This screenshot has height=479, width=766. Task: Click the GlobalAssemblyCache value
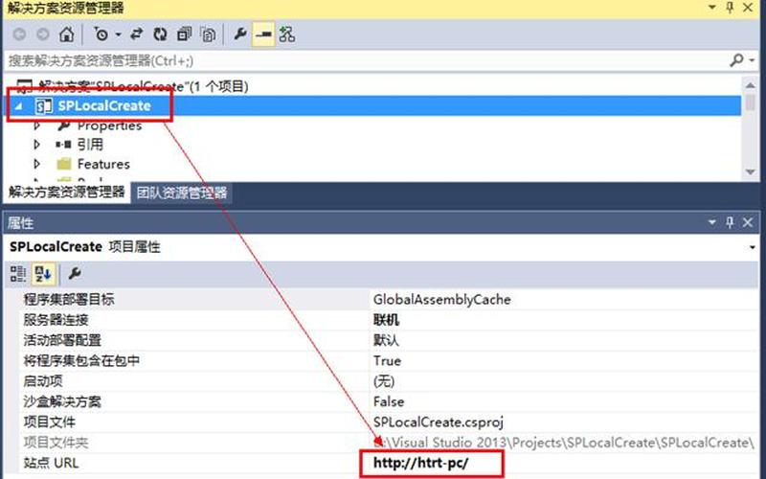point(442,299)
